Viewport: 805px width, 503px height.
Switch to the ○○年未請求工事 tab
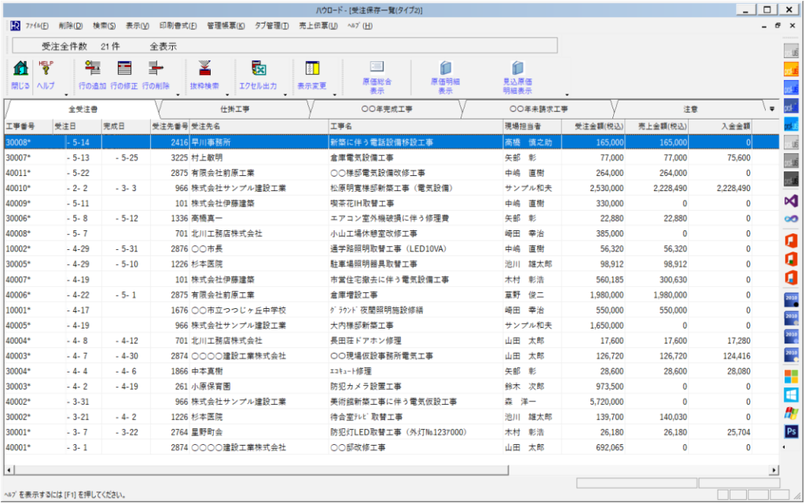pos(538,108)
